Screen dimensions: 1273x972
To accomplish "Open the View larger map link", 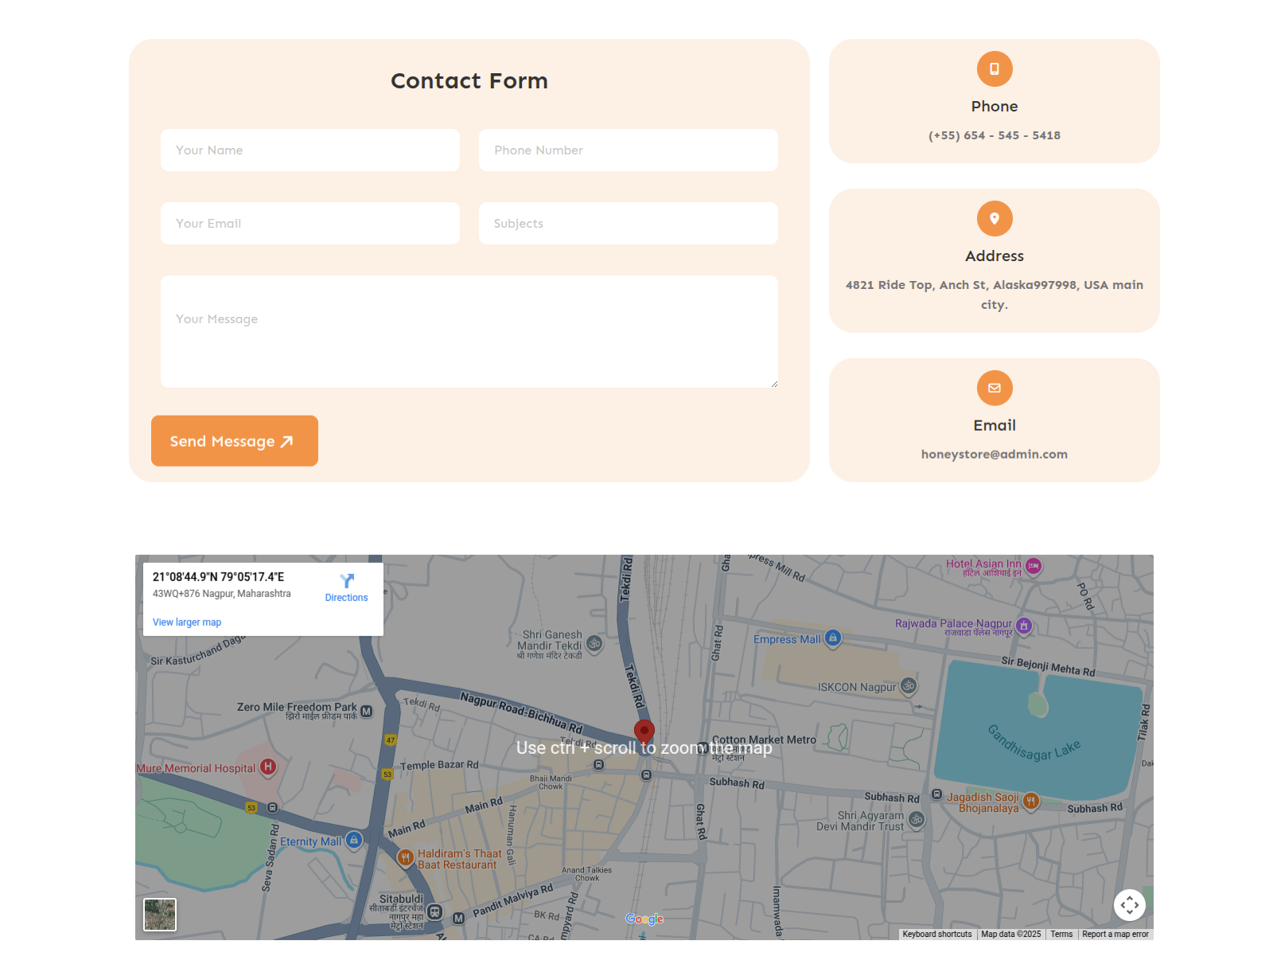I will (187, 623).
